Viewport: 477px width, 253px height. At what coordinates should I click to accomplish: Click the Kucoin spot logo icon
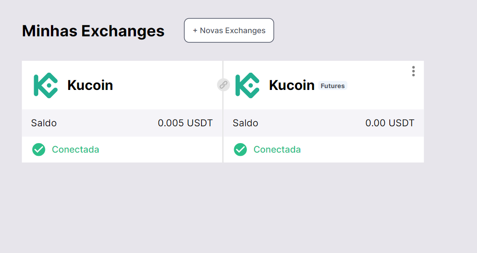45,85
